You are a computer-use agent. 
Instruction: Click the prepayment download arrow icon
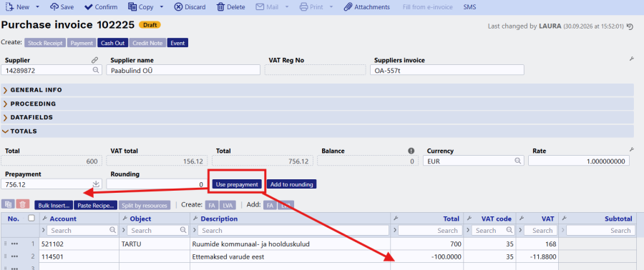click(x=96, y=184)
